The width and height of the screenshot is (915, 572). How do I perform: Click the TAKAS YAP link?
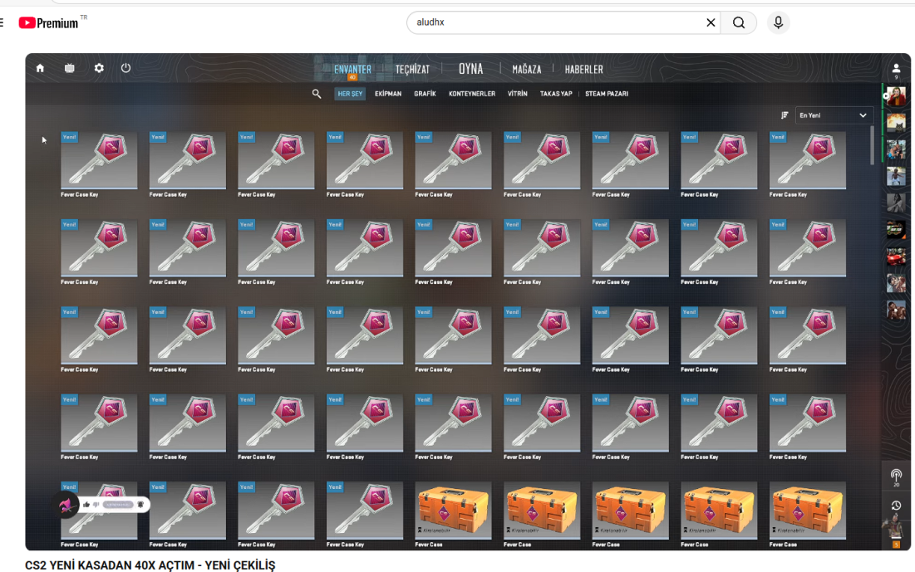(556, 94)
